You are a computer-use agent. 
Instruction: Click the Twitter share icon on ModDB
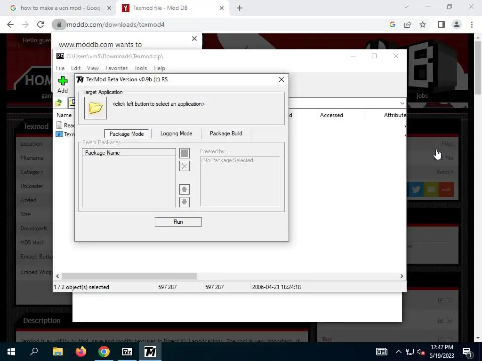coord(416,189)
